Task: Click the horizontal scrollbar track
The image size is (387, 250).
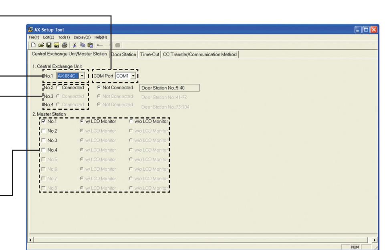Action: 200,240
